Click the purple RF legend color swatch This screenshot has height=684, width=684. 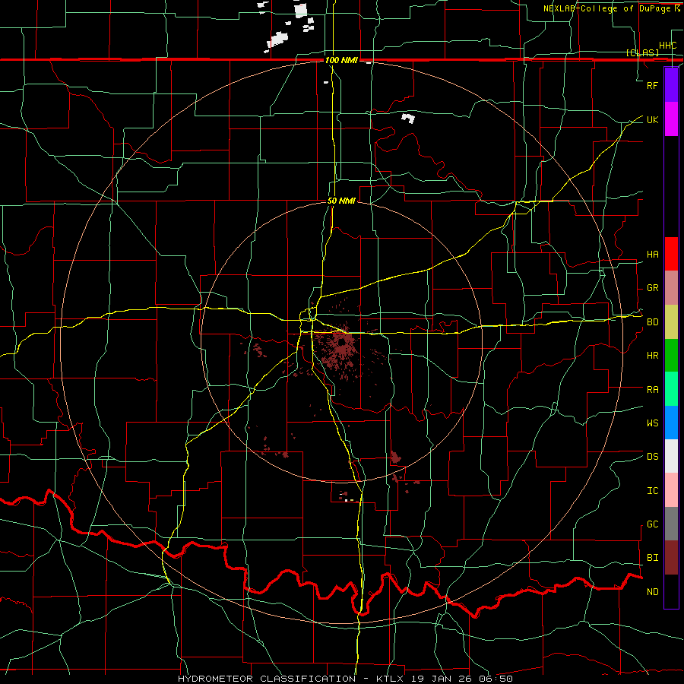[671, 85]
